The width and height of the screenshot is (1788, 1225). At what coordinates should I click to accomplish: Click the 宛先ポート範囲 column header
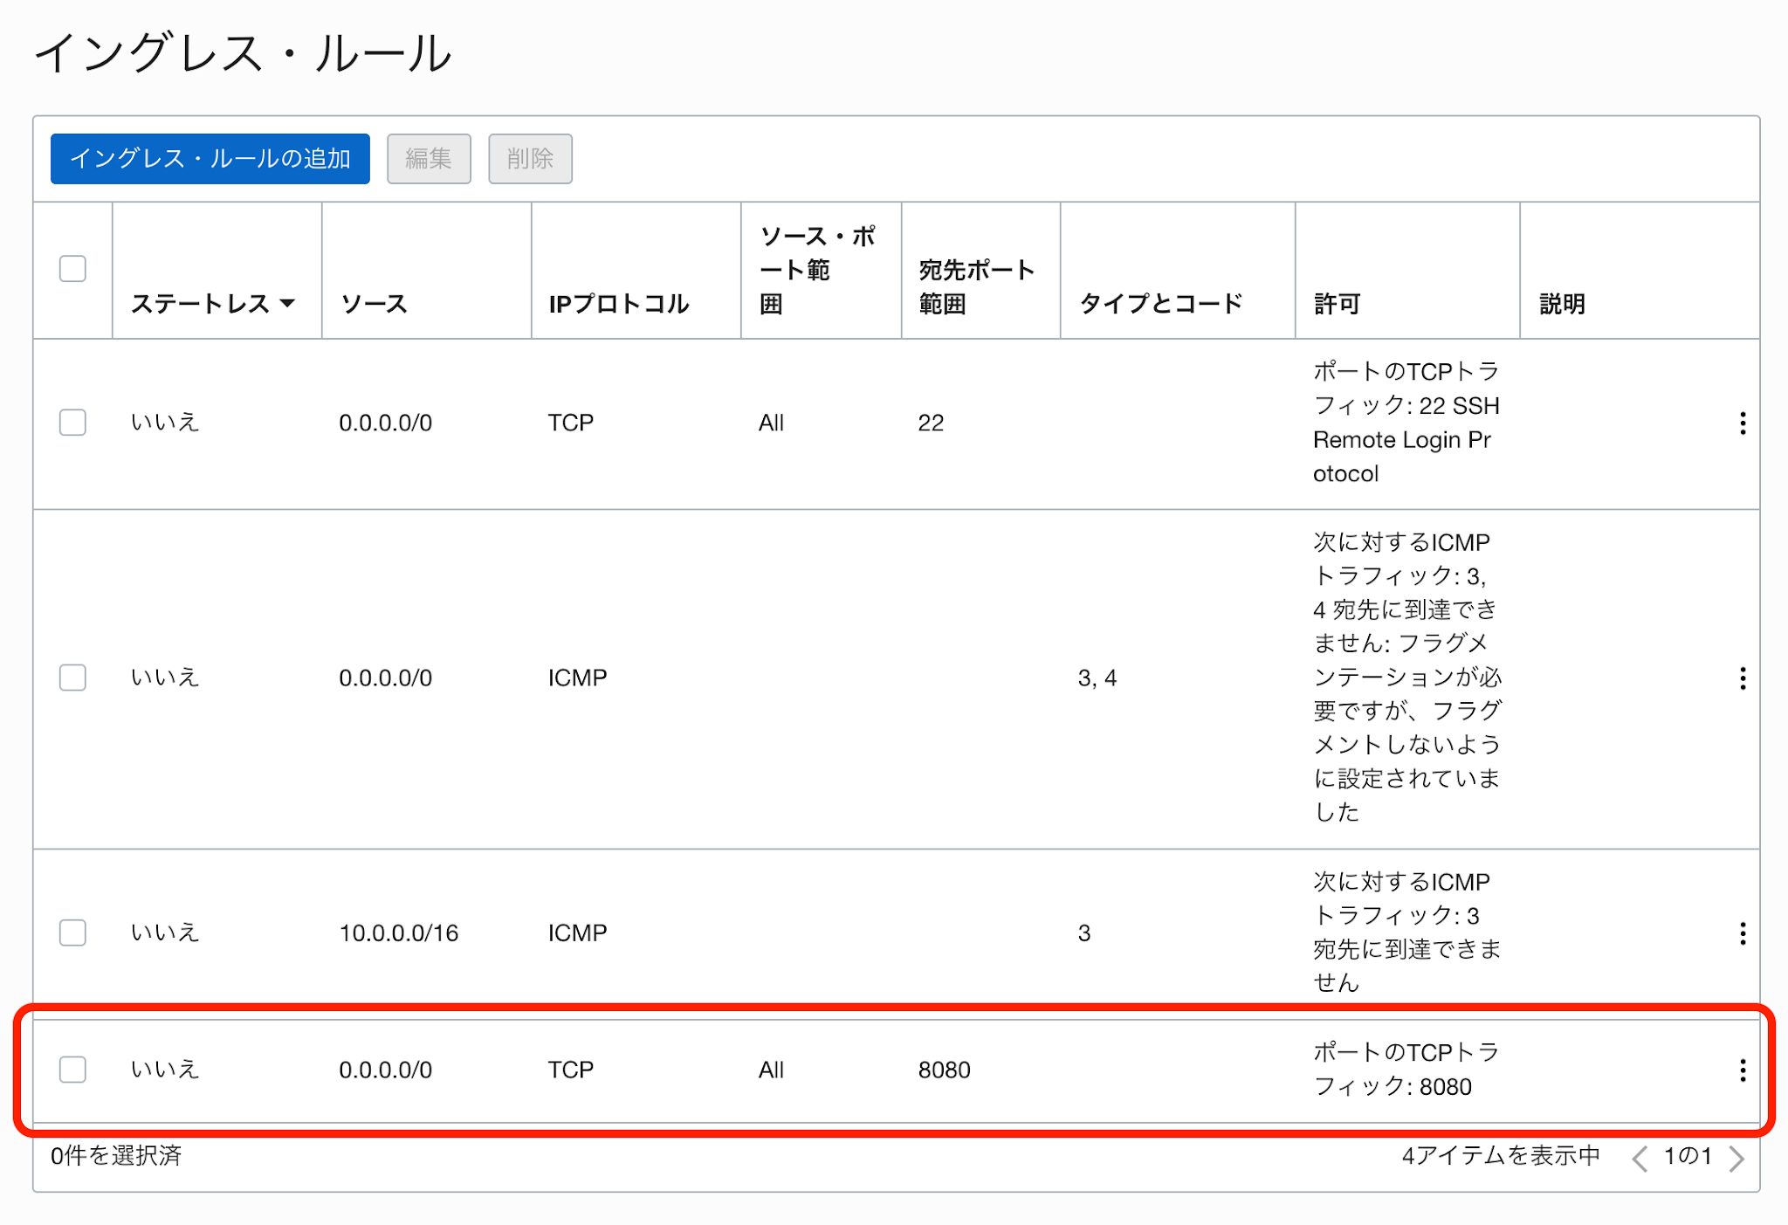point(975,286)
